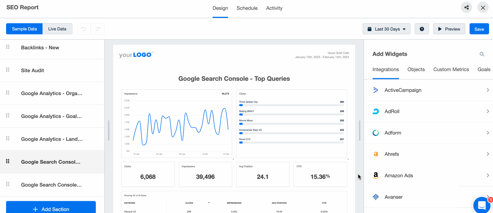Screen dimensions: 493x213
Task: Click the undo arrow icon
Action: pos(83,29)
